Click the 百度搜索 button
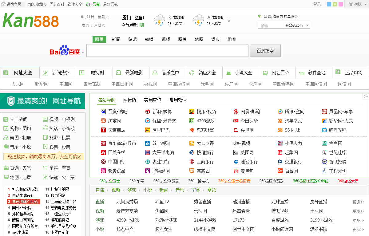 pyautogui.click(x=265, y=51)
